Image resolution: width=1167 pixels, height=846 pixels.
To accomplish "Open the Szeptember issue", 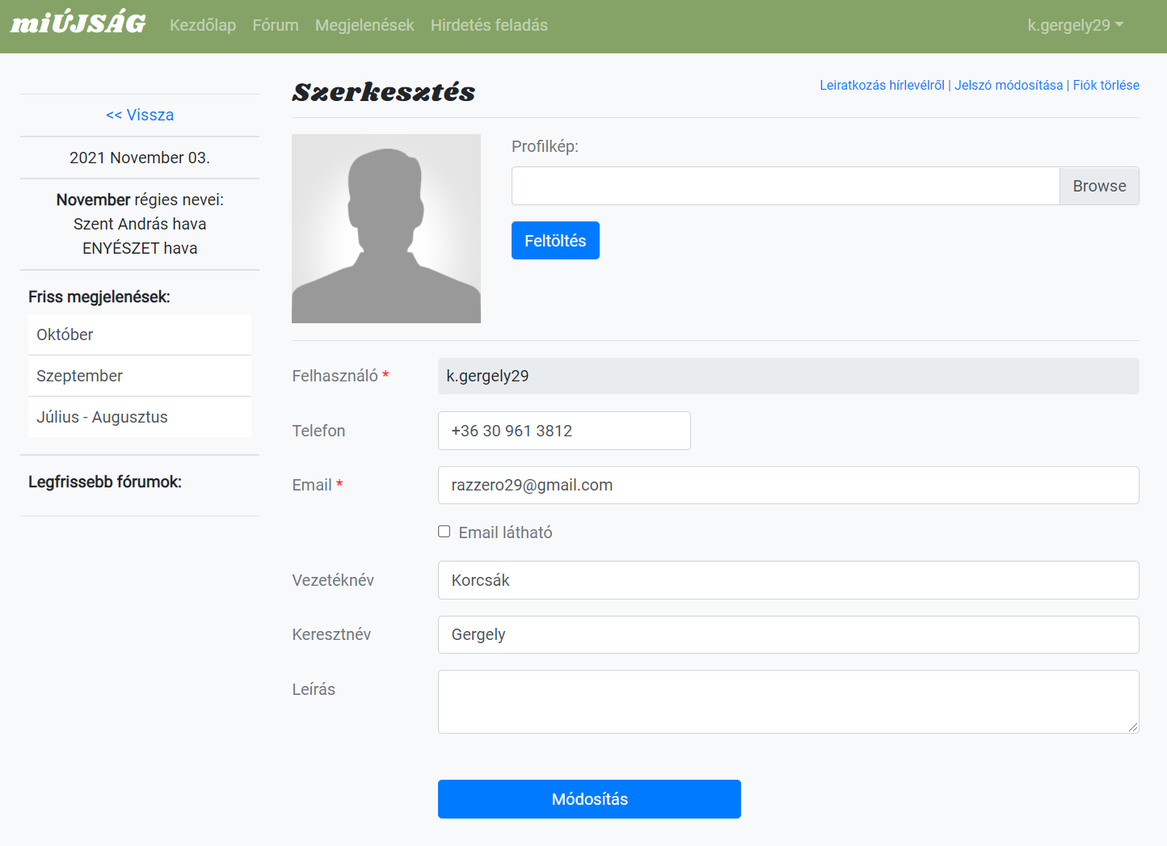I will tap(140, 376).
